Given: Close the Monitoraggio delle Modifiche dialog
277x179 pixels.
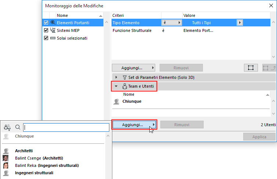Looking at the screenshot, I should pos(271,6).
